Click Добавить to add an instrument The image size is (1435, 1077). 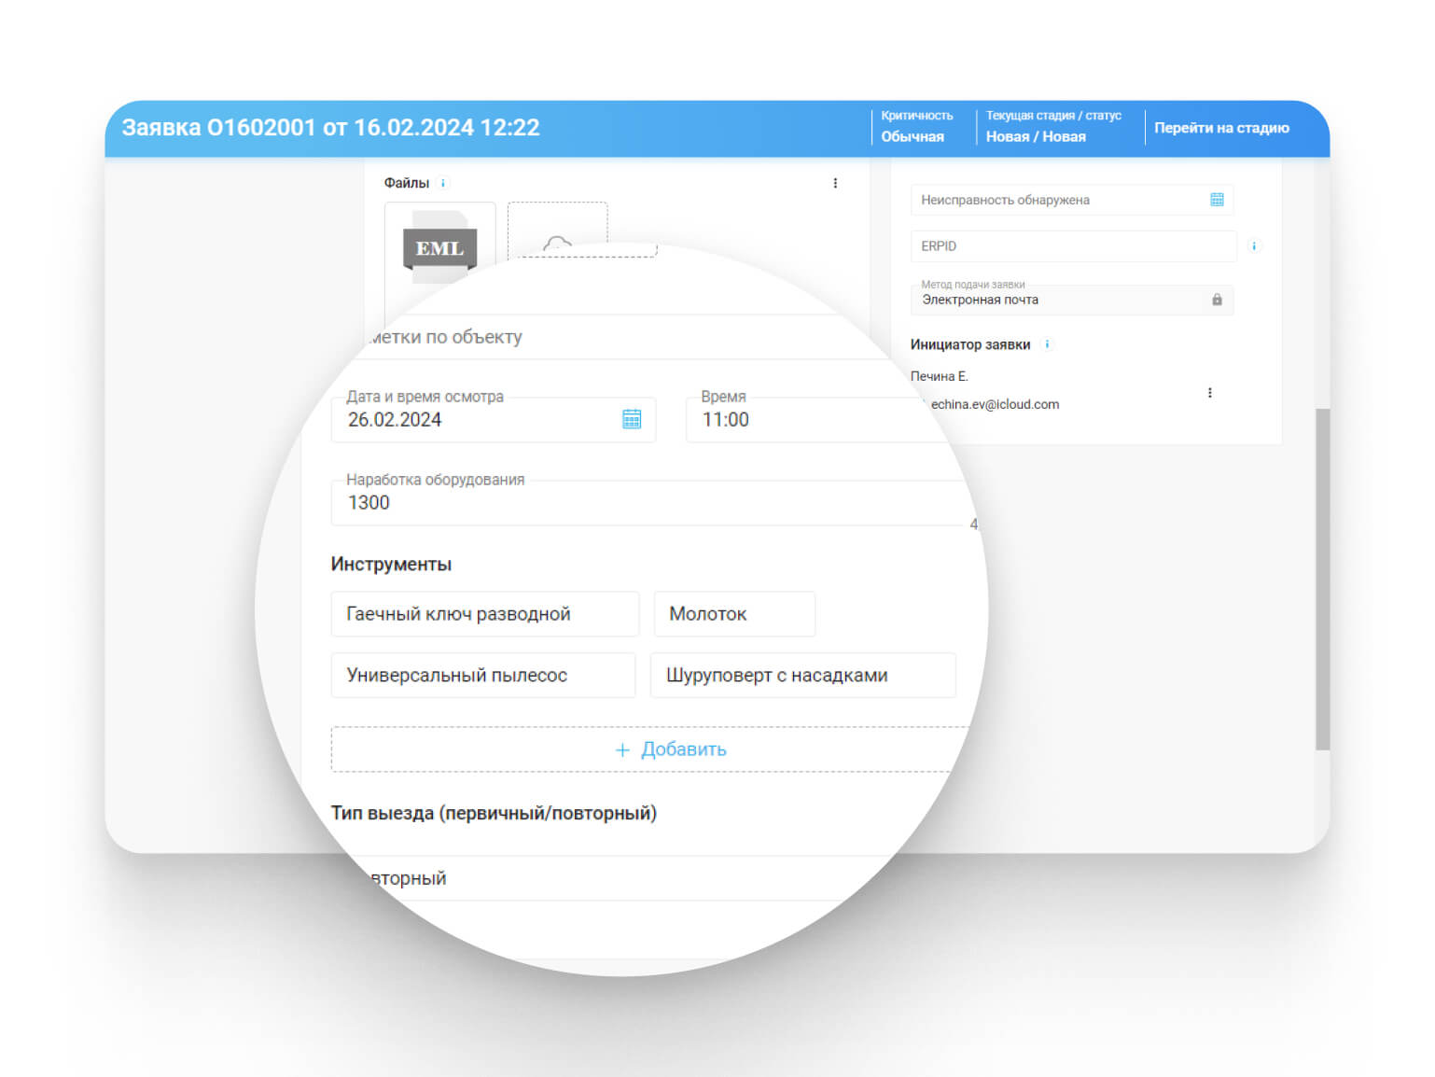671,749
